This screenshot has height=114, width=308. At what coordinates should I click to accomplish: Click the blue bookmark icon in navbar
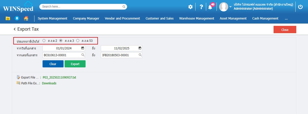tap(17, 18)
